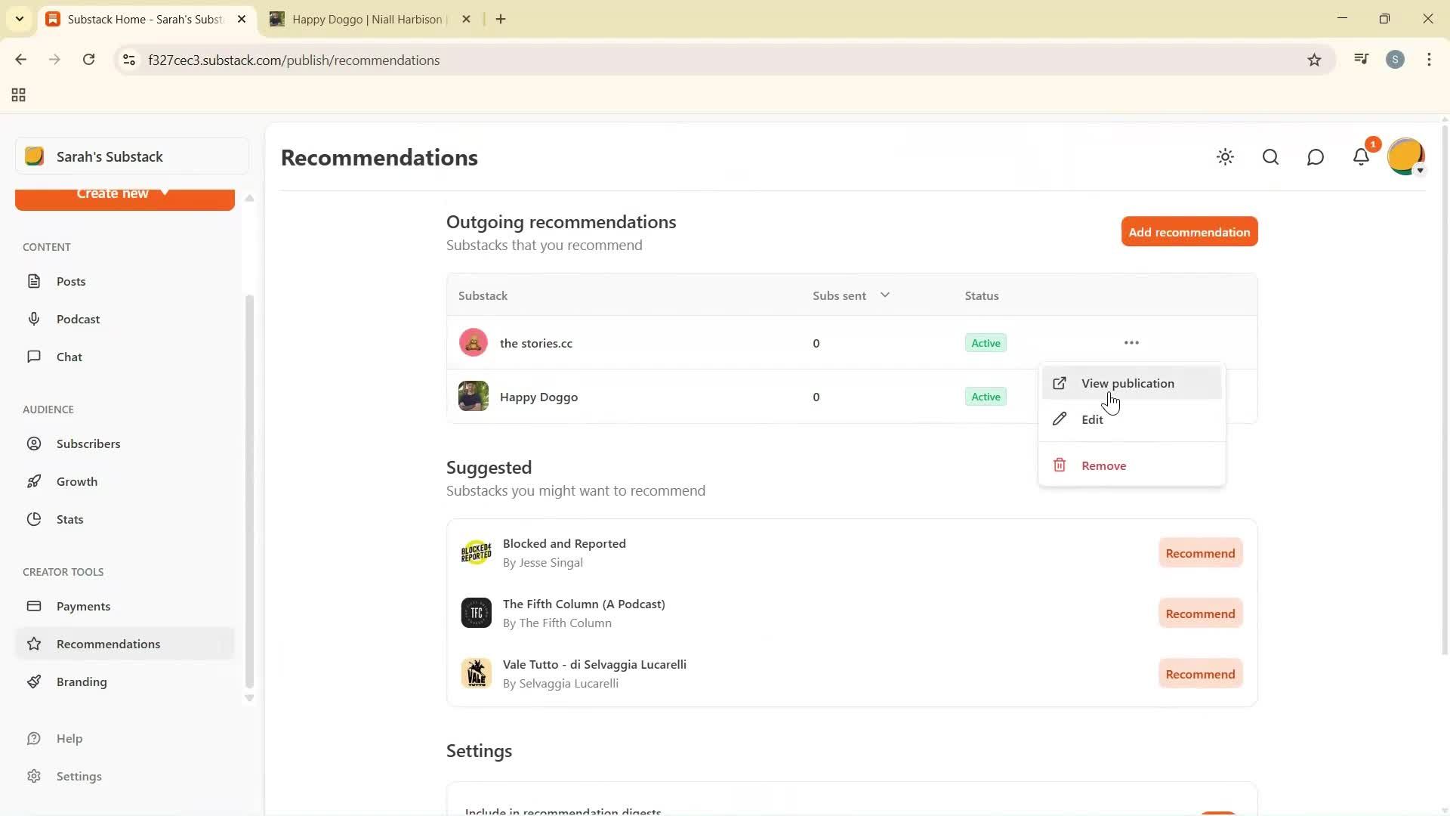Viewport: 1450px width, 816px height.
Task: Choose Edit in the open context menu
Action: (1092, 419)
